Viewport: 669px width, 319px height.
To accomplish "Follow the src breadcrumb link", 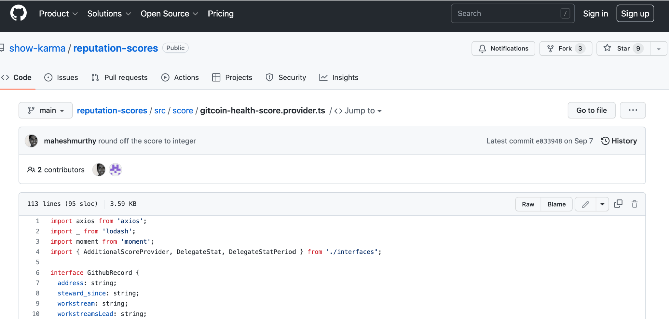I will 160,111.
